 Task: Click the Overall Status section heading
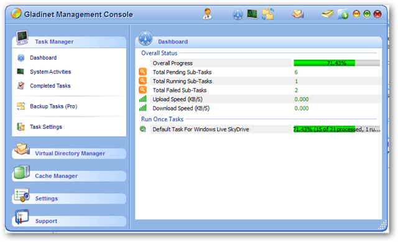(x=159, y=53)
